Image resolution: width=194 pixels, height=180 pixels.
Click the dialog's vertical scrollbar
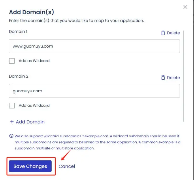pos(184,75)
